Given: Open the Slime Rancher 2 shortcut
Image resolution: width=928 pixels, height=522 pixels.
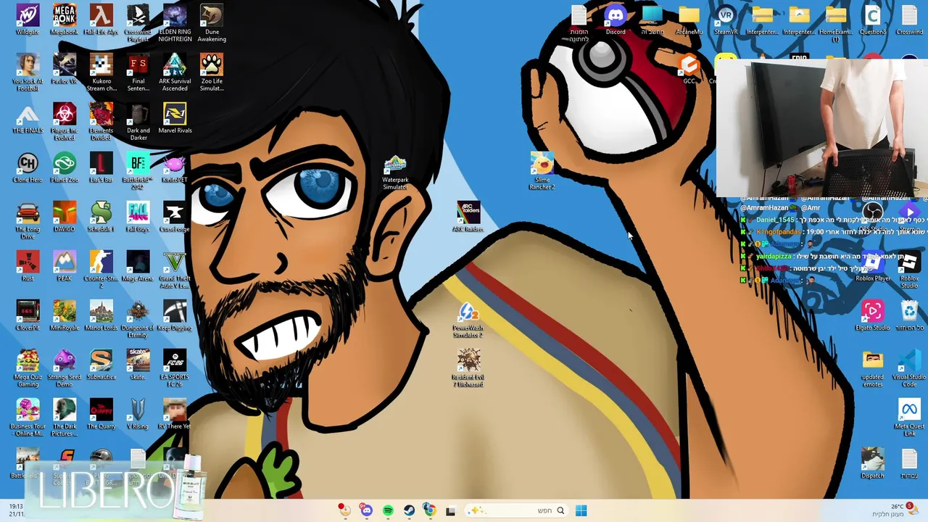Looking at the screenshot, I should point(542,172).
